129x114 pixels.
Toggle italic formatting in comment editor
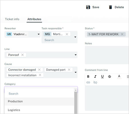point(95,76)
